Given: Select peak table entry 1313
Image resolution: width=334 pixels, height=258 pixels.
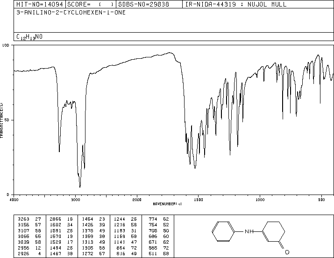Looking at the screenshot, I should [87, 242].
